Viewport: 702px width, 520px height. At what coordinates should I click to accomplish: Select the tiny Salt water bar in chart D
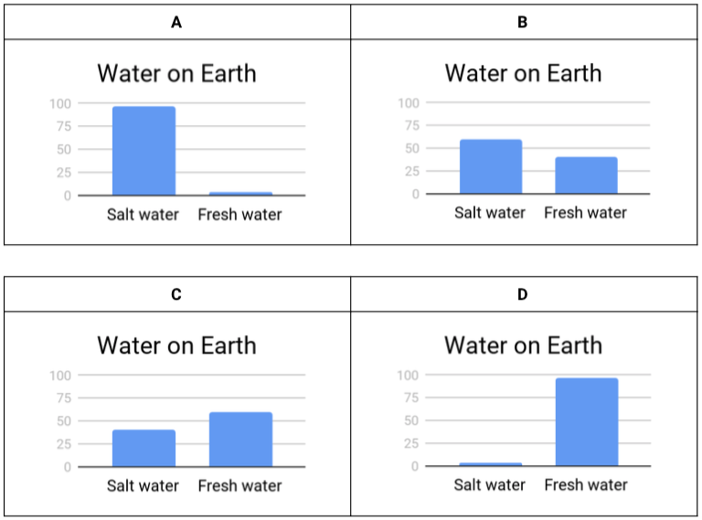tap(491, 464)
